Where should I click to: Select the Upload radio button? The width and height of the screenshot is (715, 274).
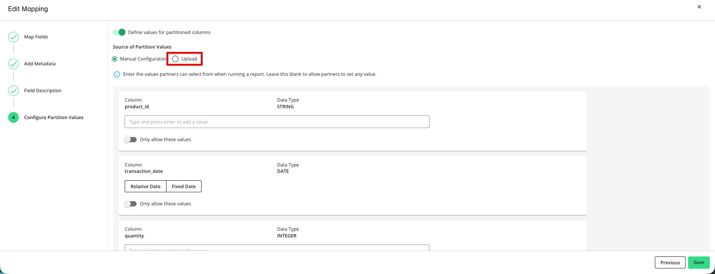click(x=175, y=59)
